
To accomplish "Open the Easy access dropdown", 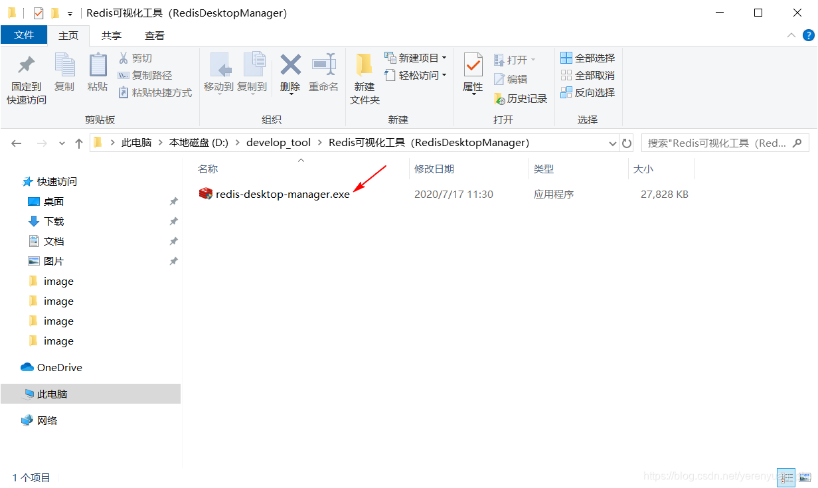I will click(416, 76).
